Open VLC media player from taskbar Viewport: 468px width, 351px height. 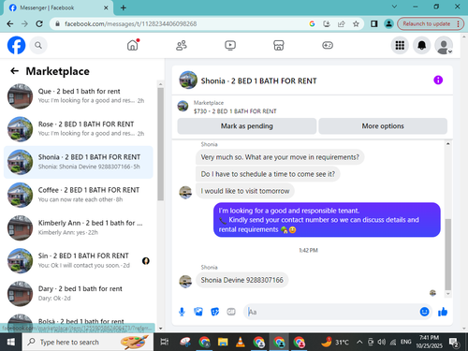pos(241,343)
